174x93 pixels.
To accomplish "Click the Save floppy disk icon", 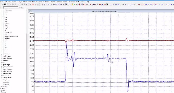I will [5, 4].
